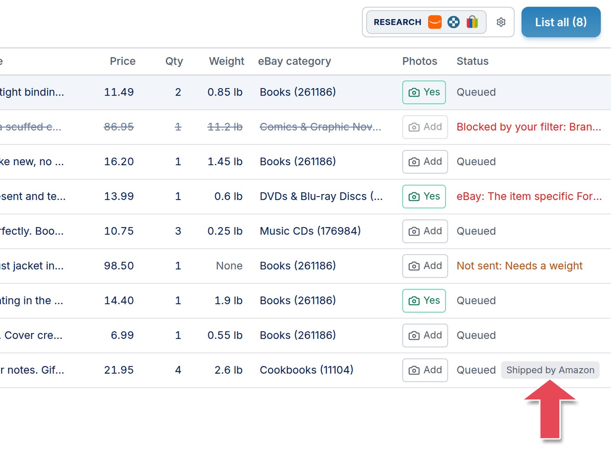Image resolution: width=611 pixels, height=466 pixels.
Task: Click the Photos column header
Action: click(420, 61)
